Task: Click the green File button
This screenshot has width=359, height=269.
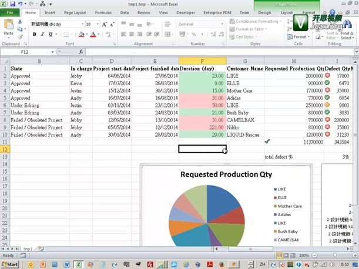Action: (x=10, y=12)
